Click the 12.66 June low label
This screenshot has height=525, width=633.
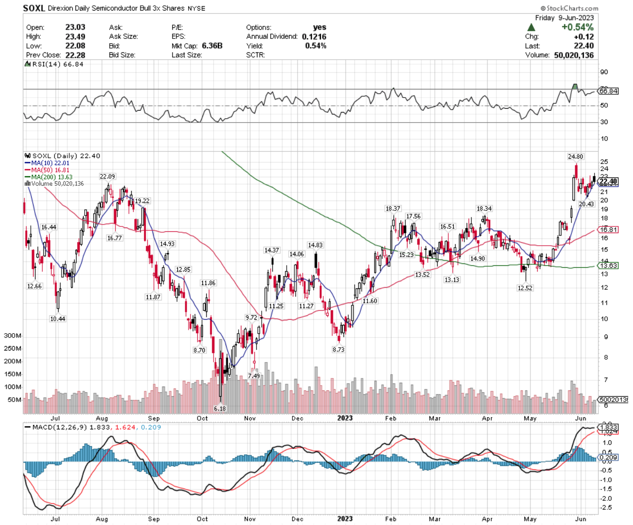click(34, 286)
